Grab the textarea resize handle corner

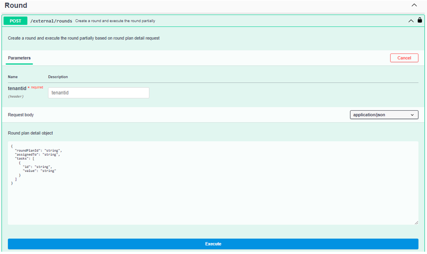[x=416, y=222]
